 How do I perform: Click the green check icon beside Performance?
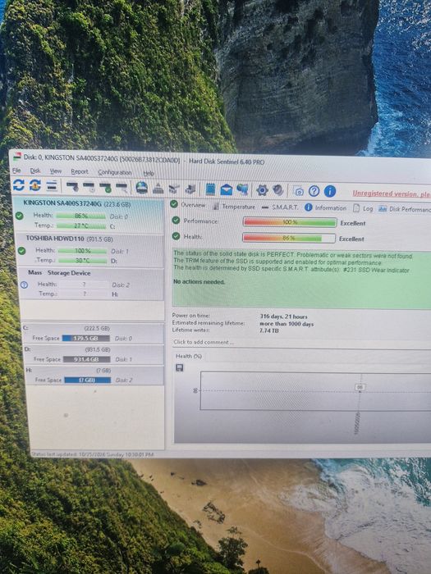coord(176,221)
